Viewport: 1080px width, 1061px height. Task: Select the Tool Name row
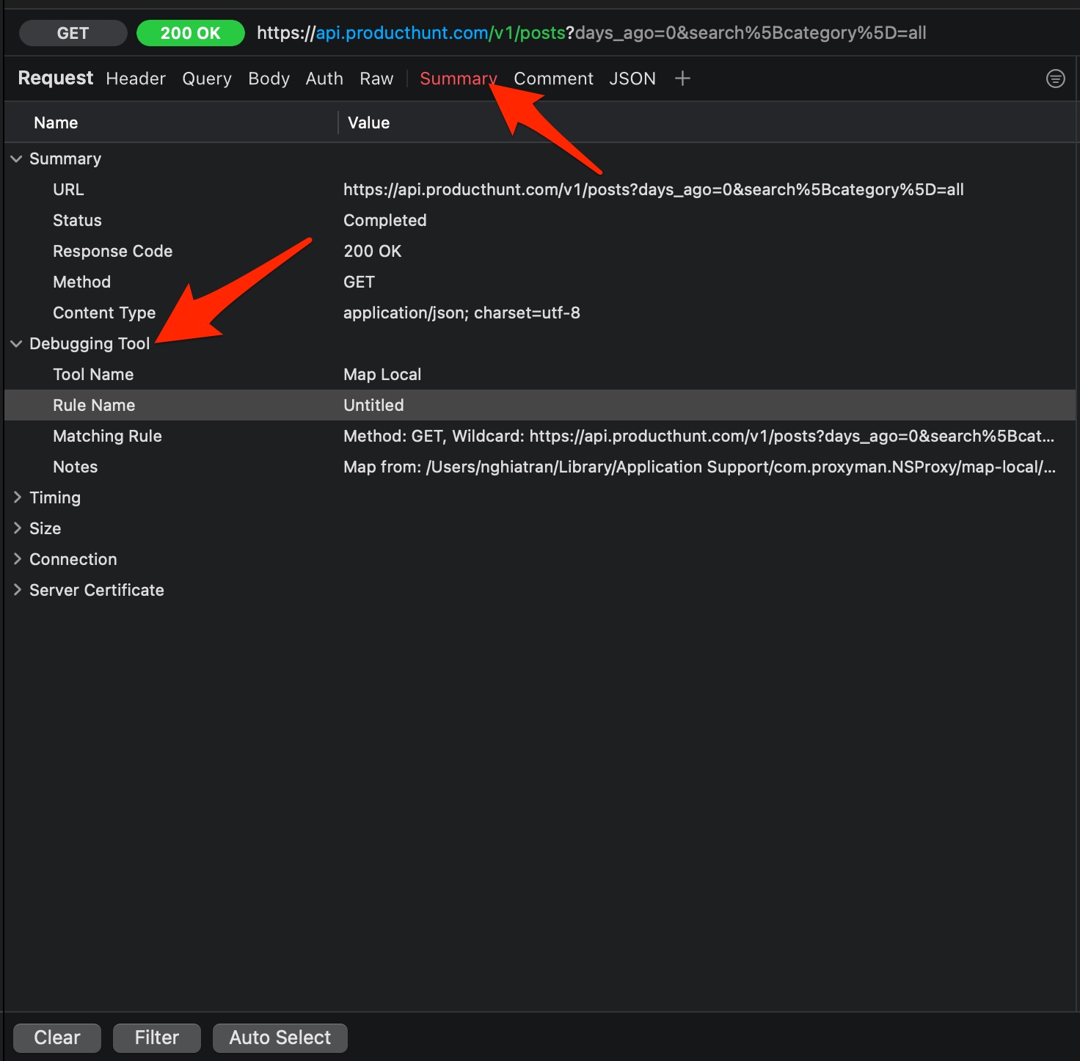pos(540,374)
